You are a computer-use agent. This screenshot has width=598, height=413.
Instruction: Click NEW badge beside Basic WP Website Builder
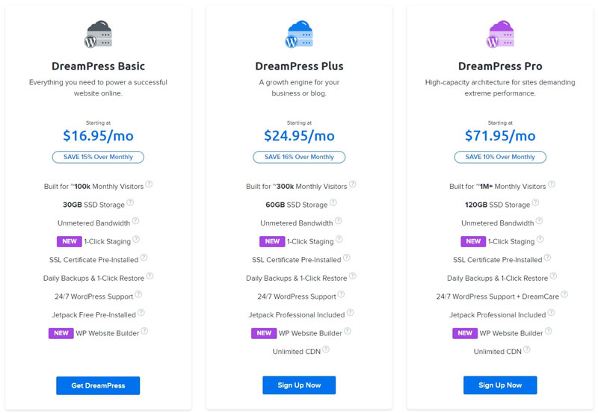coord(61,333)
